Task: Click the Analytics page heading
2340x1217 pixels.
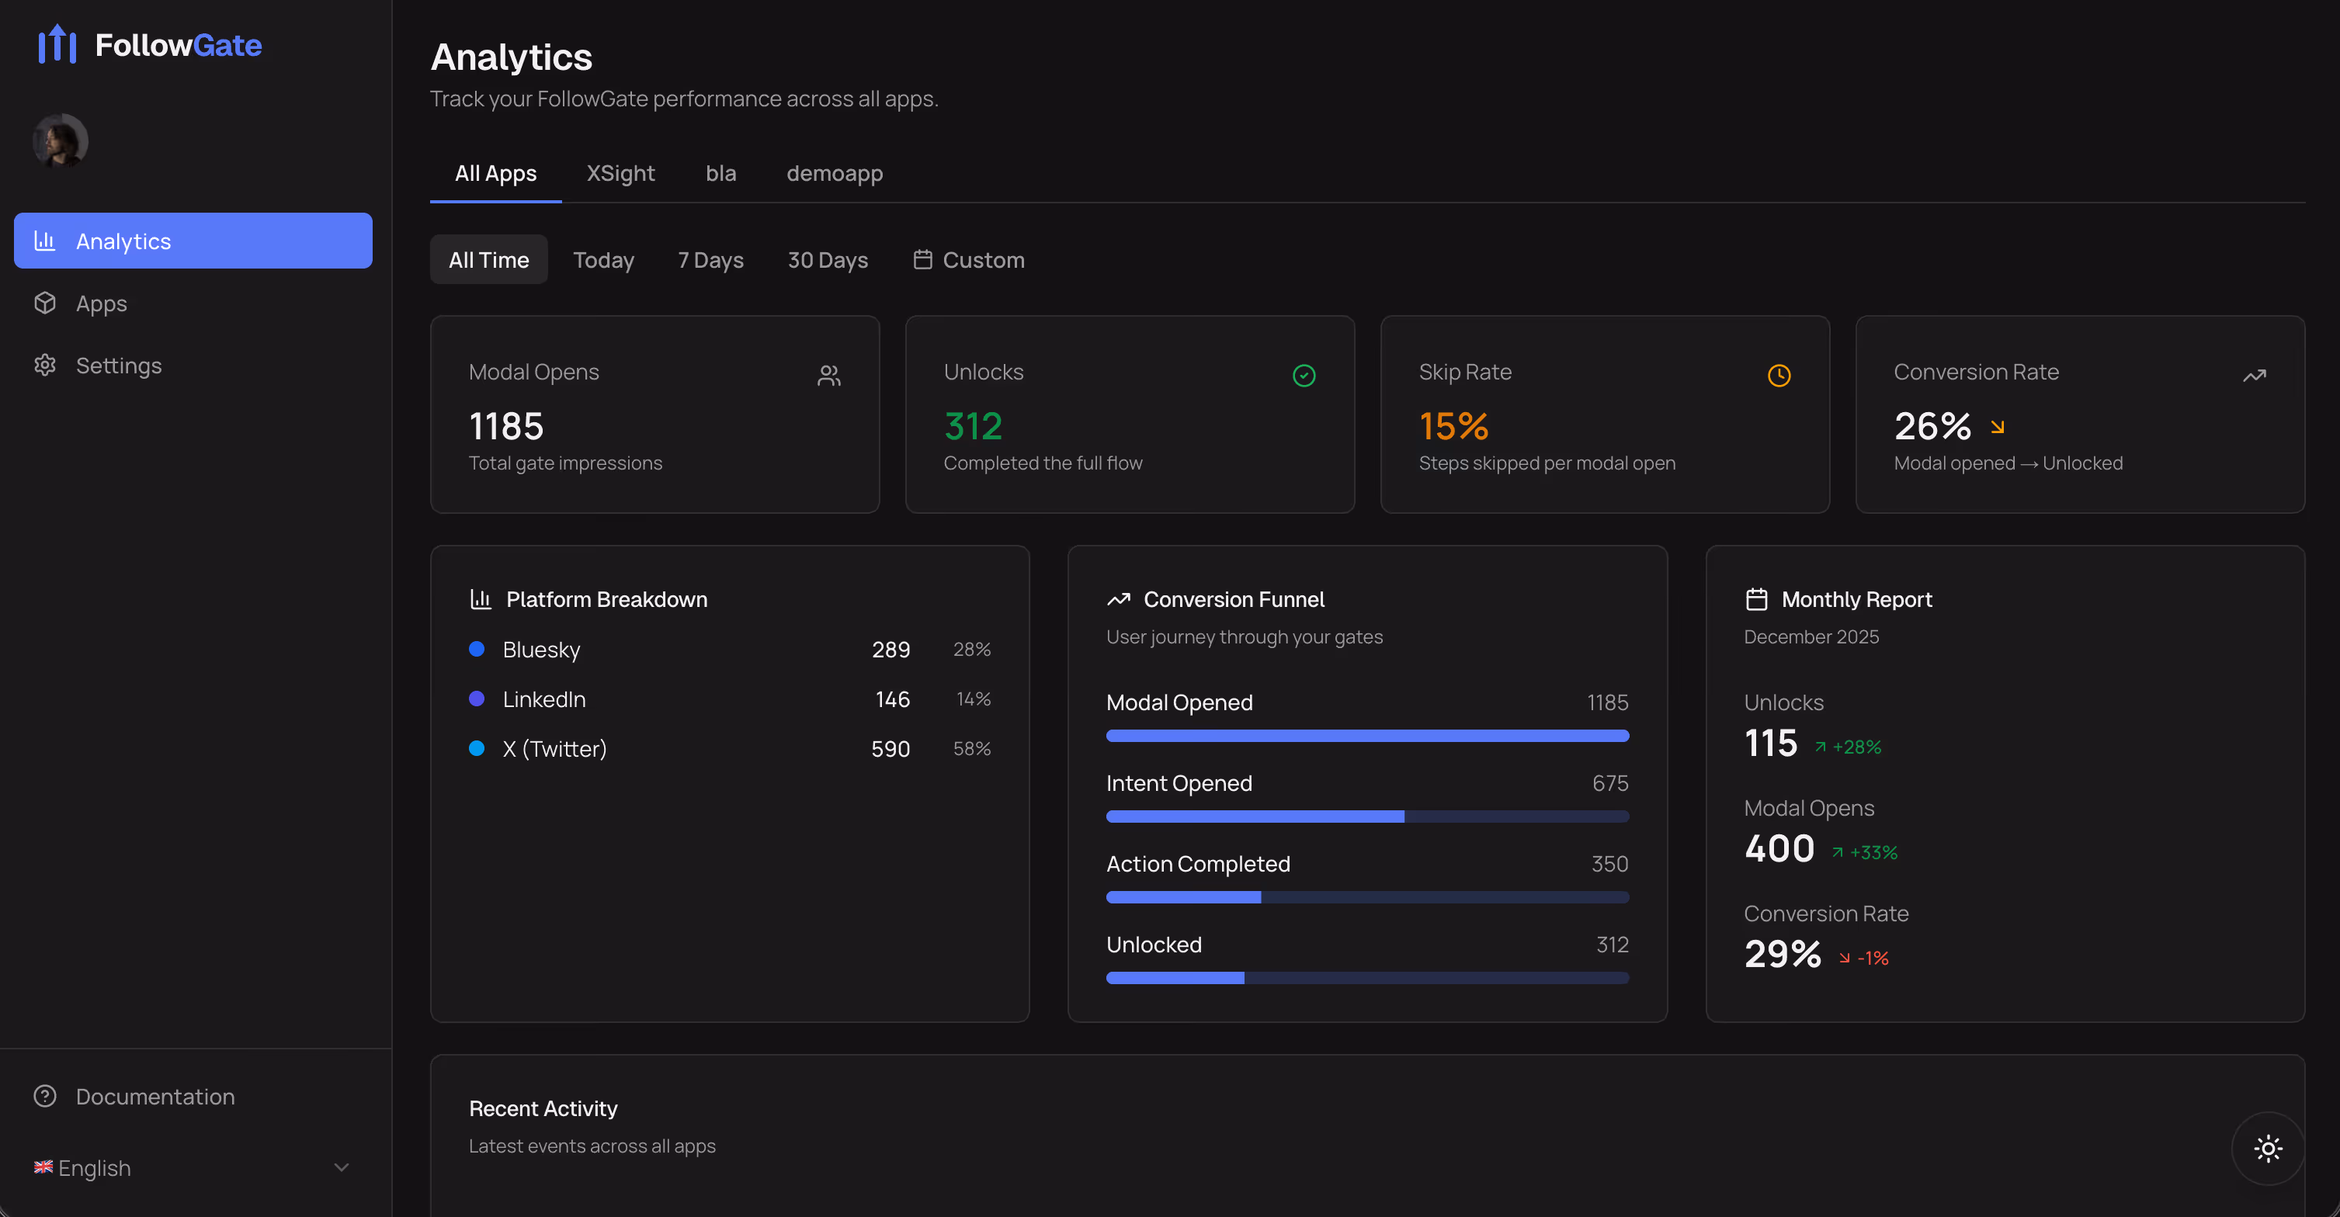Action: [512, 57]
